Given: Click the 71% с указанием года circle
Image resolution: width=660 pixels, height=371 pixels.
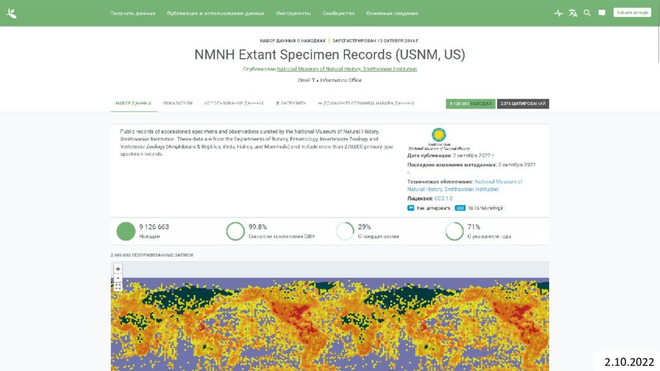Looking at the screenshot, I should 454,231.
